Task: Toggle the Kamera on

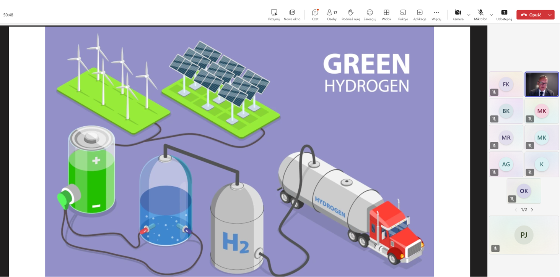Action: (x=458, y=13)
